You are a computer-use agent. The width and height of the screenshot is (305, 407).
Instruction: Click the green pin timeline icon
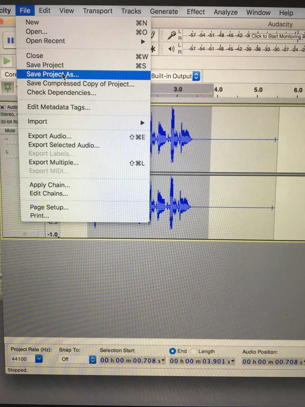point(8,87)
